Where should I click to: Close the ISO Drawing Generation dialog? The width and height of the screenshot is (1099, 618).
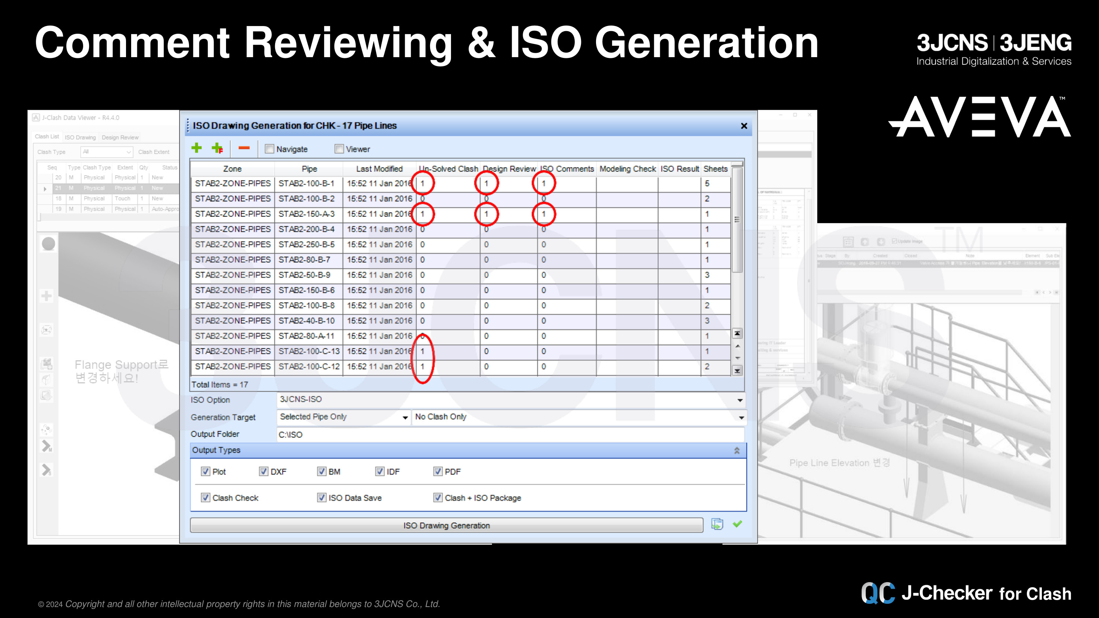click(x=744, y=126)
